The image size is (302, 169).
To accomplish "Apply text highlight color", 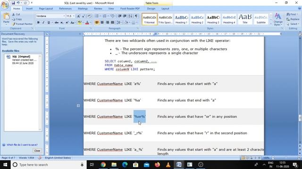I will (79, 23).
